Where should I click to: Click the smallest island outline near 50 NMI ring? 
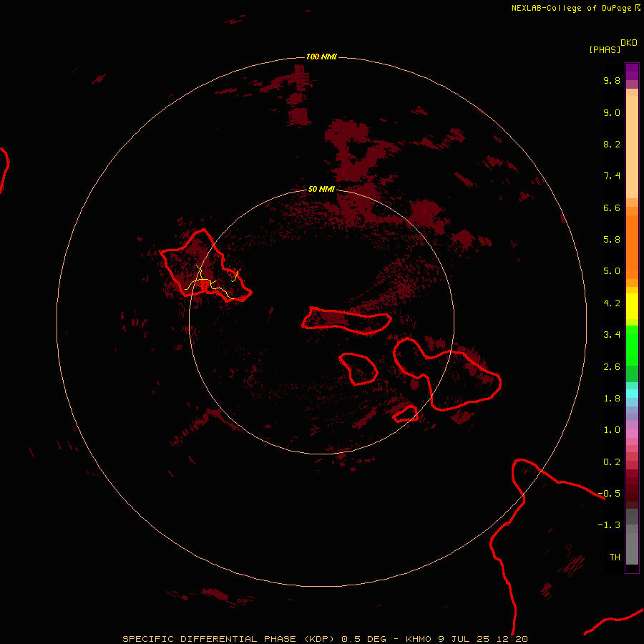click(406, 414)
